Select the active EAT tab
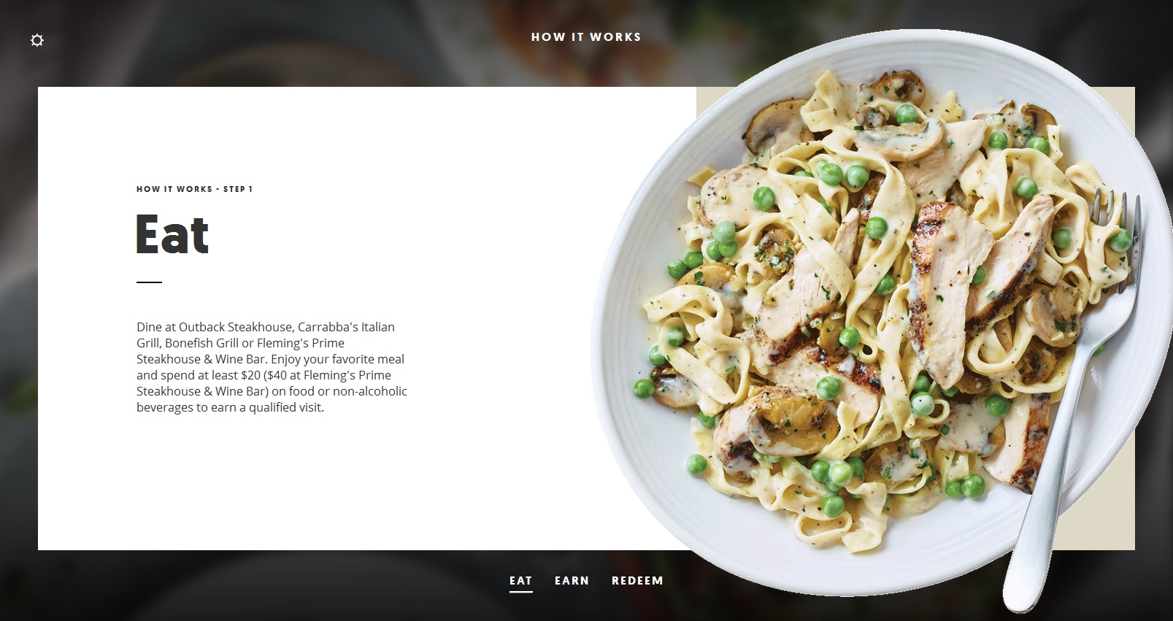This screenshot has height=621, width=1173. tap(520, 581)
